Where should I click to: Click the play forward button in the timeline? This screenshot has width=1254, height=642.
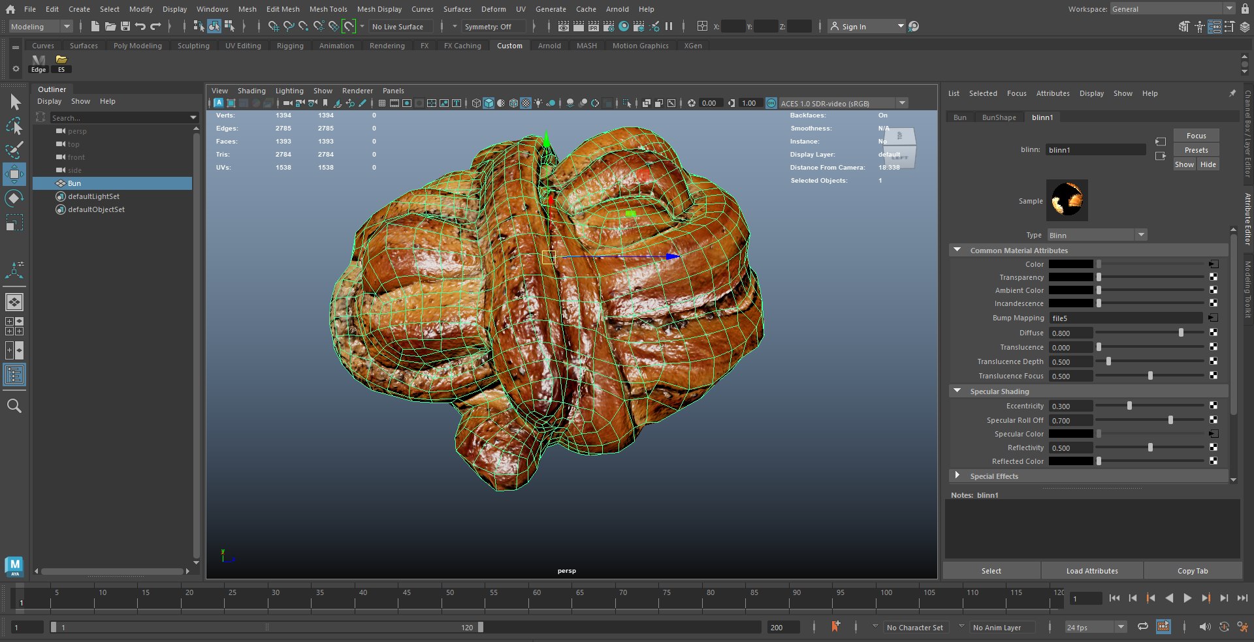point(1187,598)
